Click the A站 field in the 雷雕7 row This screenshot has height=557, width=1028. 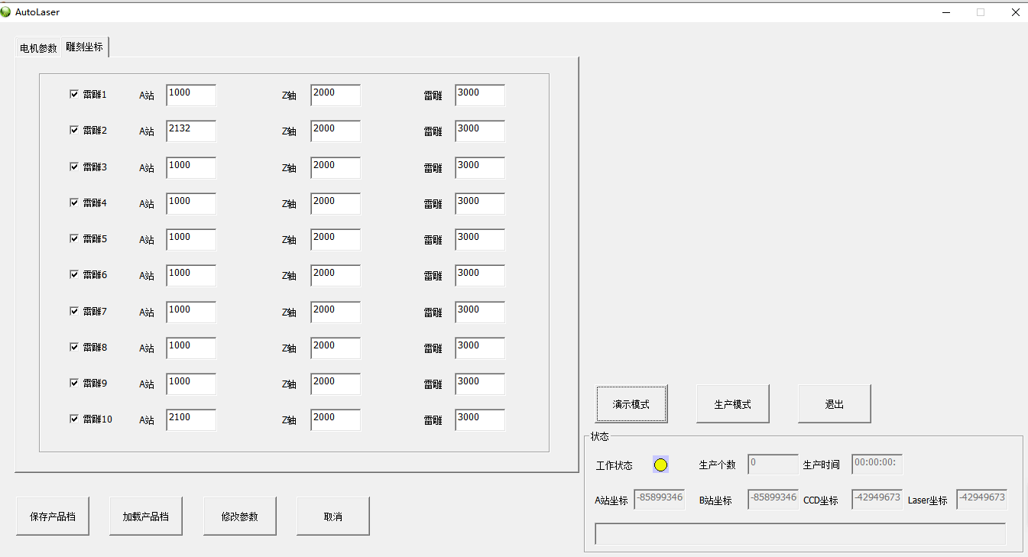pos(191,313)
